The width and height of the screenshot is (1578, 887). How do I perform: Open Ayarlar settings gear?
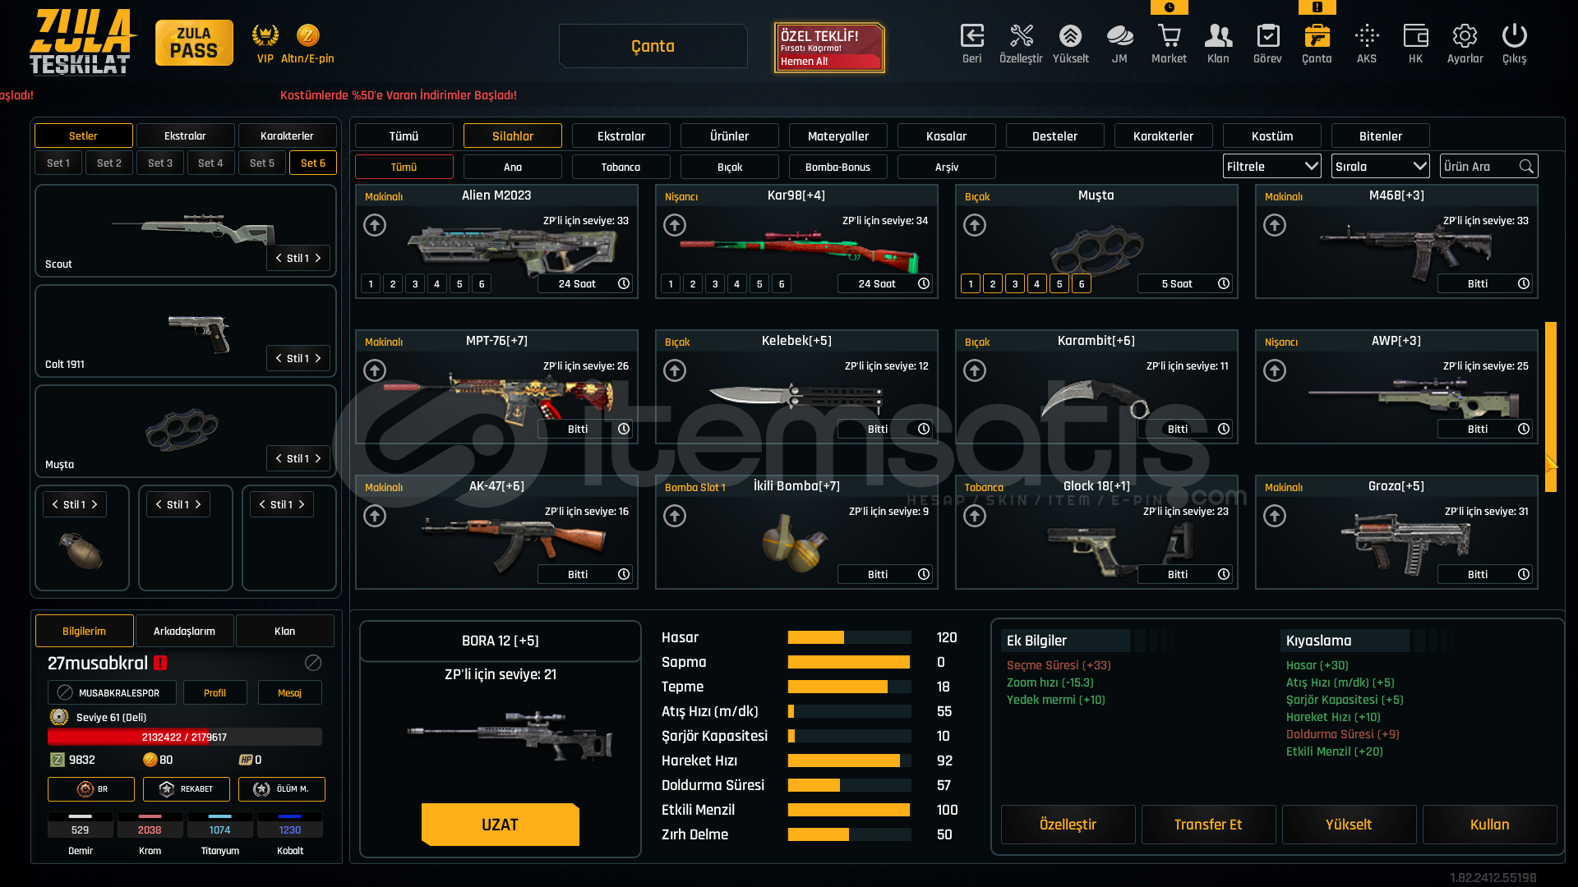click(x=1465, y=36)
